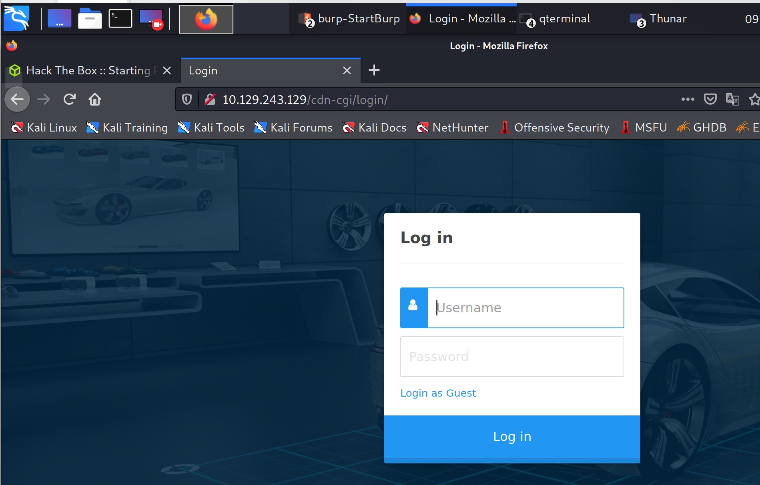Image resolution: width=760 pixels, height=485 pixels.
Task: Click the Firefox logo in the title bar
Action: (12, 46)
